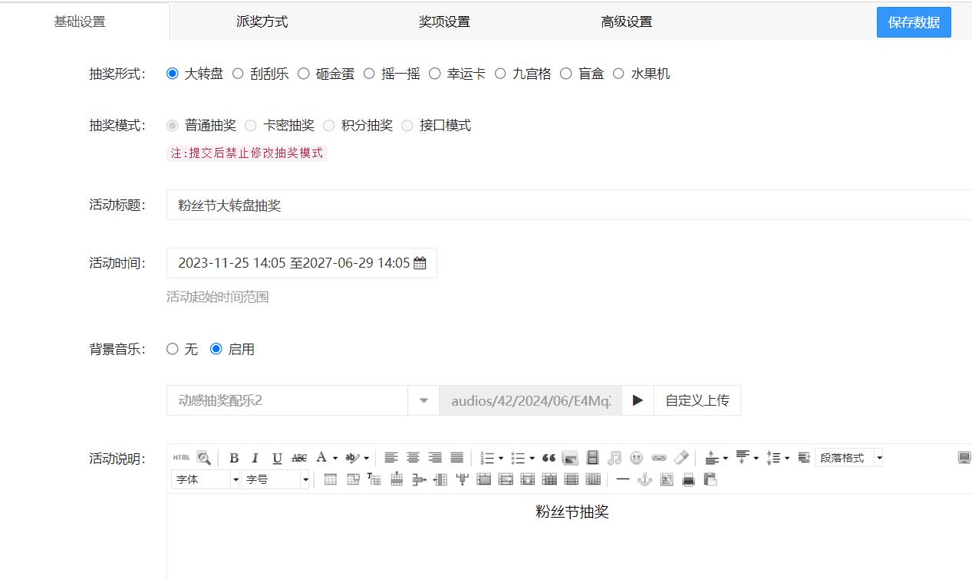Screen dimensions: 972x579
Task: Switch to the 奖项设置 tab
Action: click(x=444, y=21)
